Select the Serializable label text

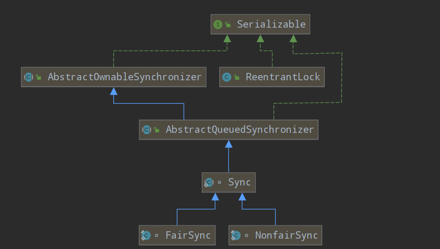pyautogui.click(x=271, y=24)
